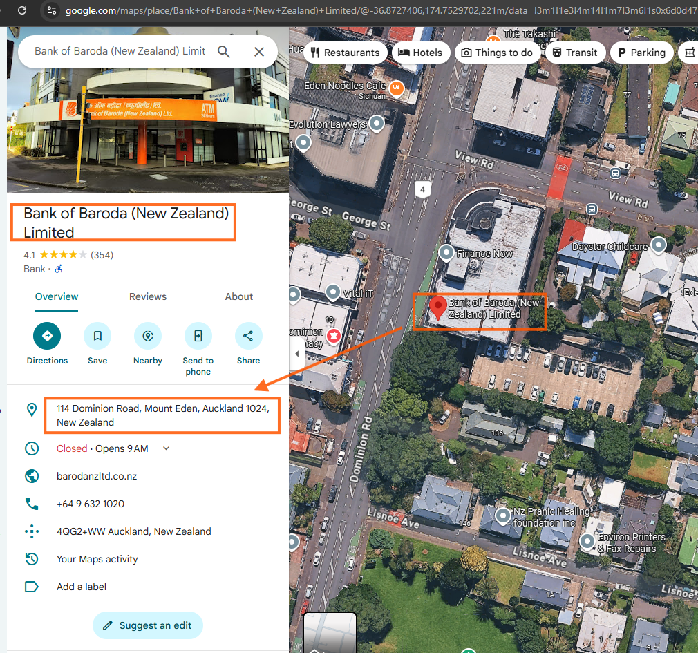Screen dimensions: 698x653
Task: Click the Nearby search icon
Action: coord(147,337)
